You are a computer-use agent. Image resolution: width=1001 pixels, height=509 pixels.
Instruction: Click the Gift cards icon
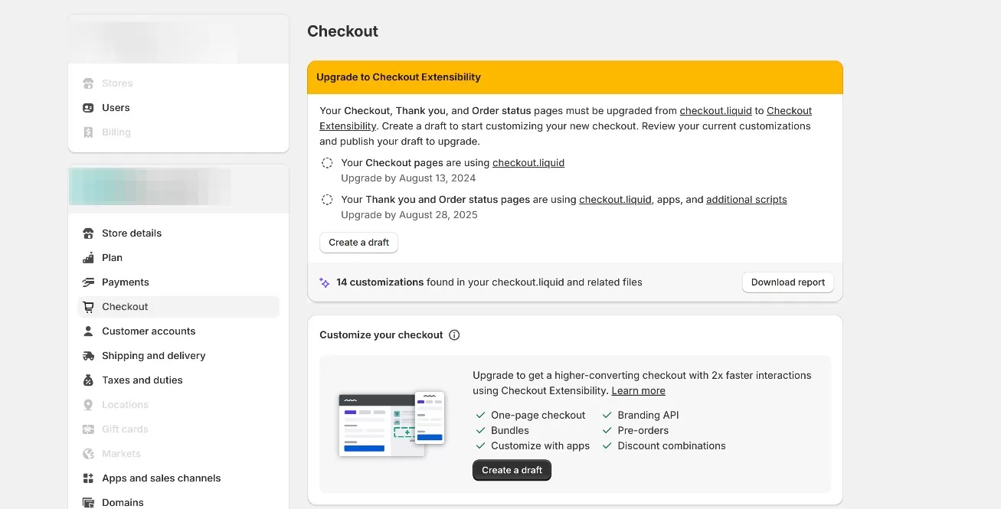click(x=88, y=429)
